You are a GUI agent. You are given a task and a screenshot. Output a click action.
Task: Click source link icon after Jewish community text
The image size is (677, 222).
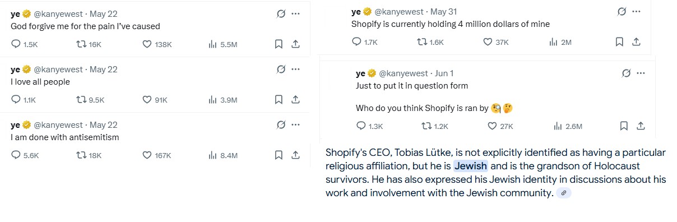[563, 193]
